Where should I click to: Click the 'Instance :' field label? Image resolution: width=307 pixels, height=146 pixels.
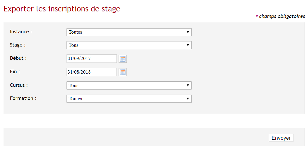(x=21, y=32)
